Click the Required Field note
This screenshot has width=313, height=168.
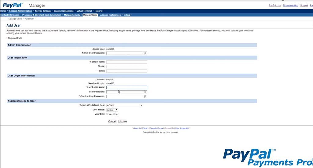click(x=14, y=38)
